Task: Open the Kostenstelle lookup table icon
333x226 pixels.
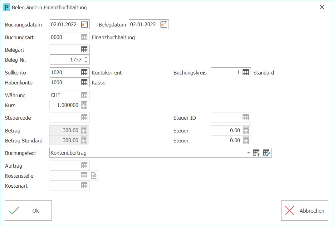Action: (x=84, y=176)
